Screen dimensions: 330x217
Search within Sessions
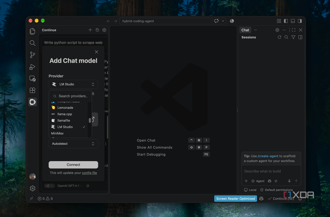coord(286,37)
